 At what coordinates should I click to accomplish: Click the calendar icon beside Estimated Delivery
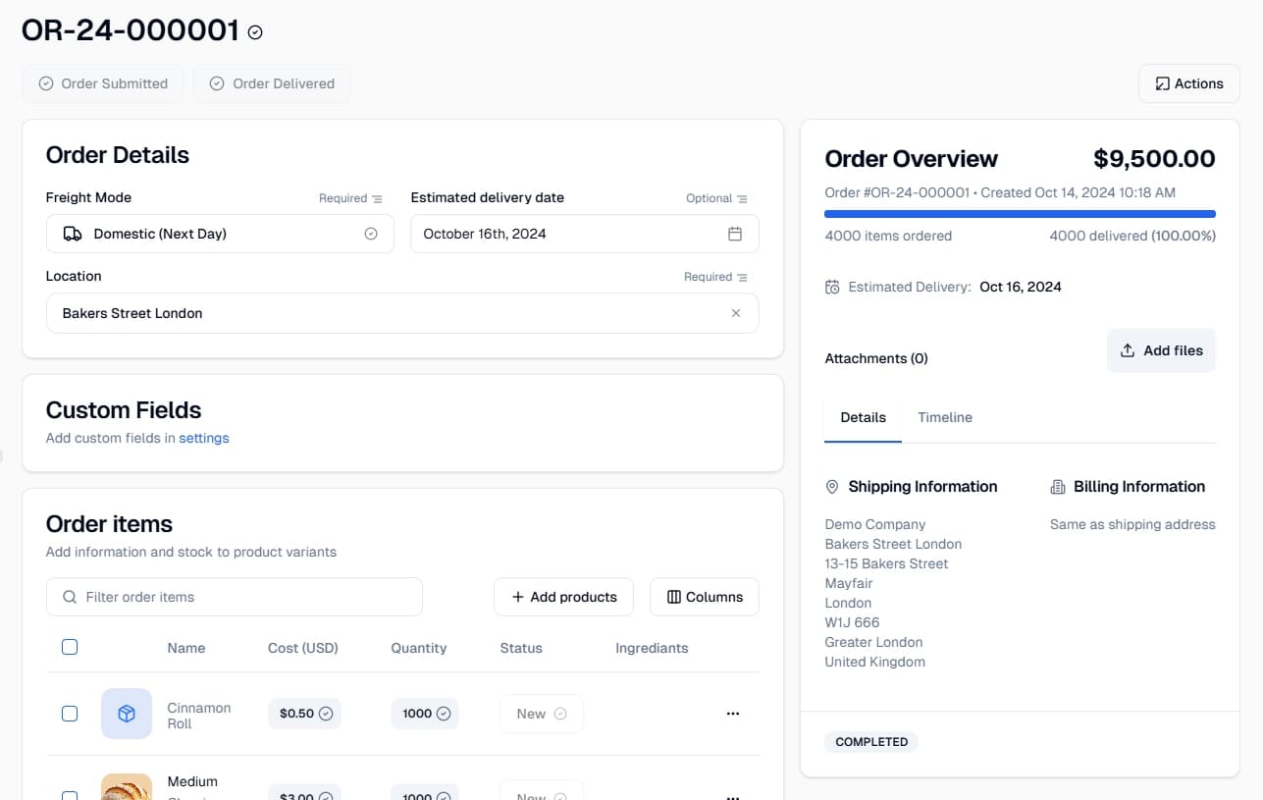pyautogui.click(x=831, y=287)
